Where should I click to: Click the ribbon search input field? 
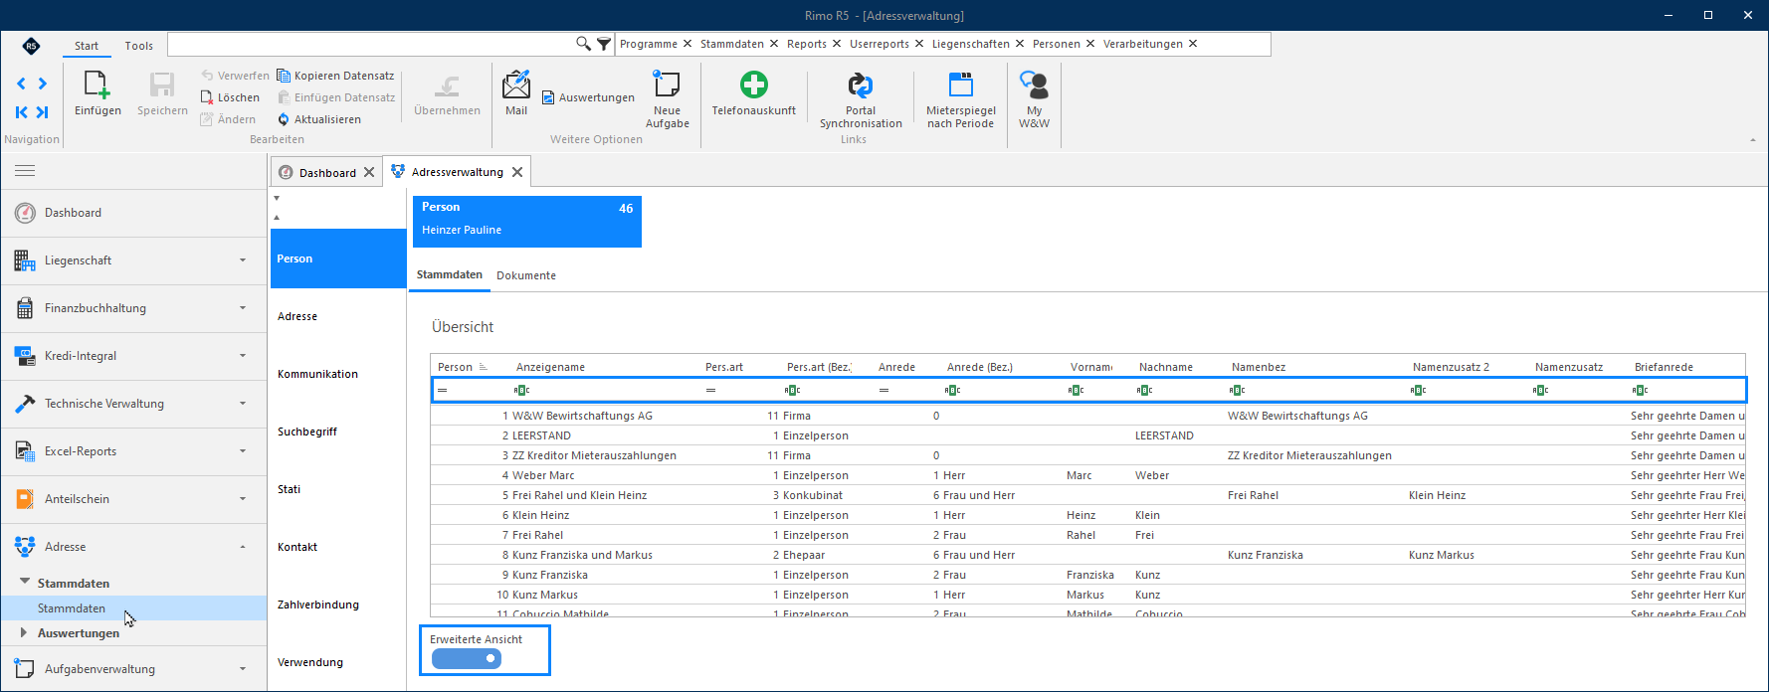pos(370,44)
